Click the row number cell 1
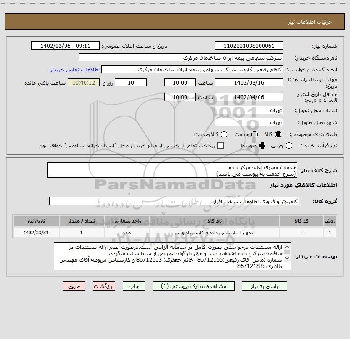Viewport: 350px width, 339px height. (x=330, y=233)
